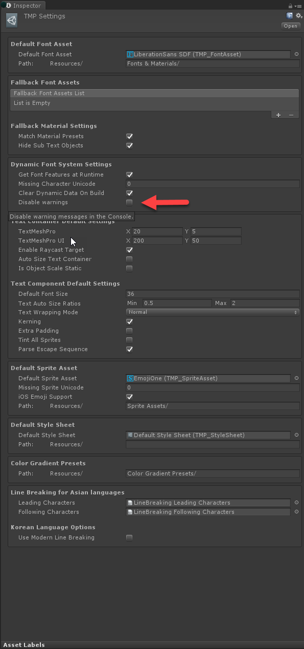The width and height of the screenshot is (304, 649).
Task: Open the Text Wrapping Mode dropdown
Action: [x=213, y=312]
